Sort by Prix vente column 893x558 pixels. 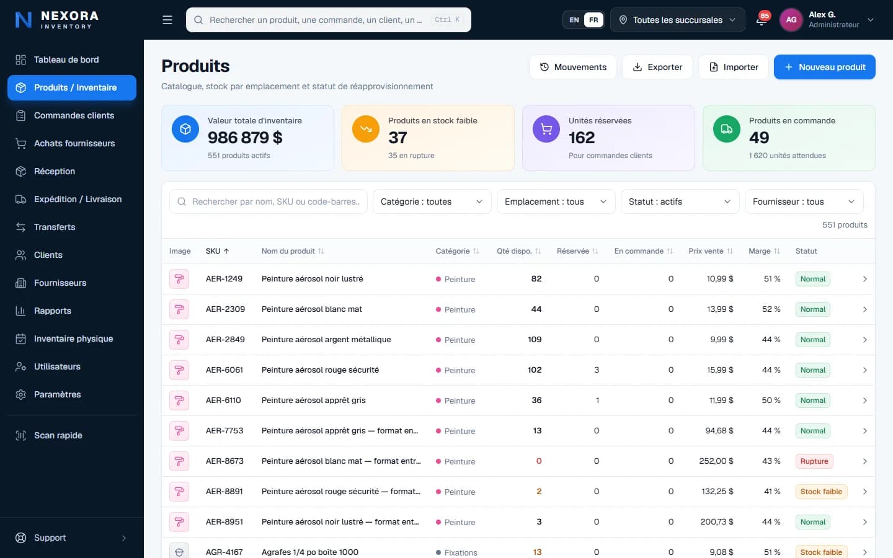click(x=711, y=251)
